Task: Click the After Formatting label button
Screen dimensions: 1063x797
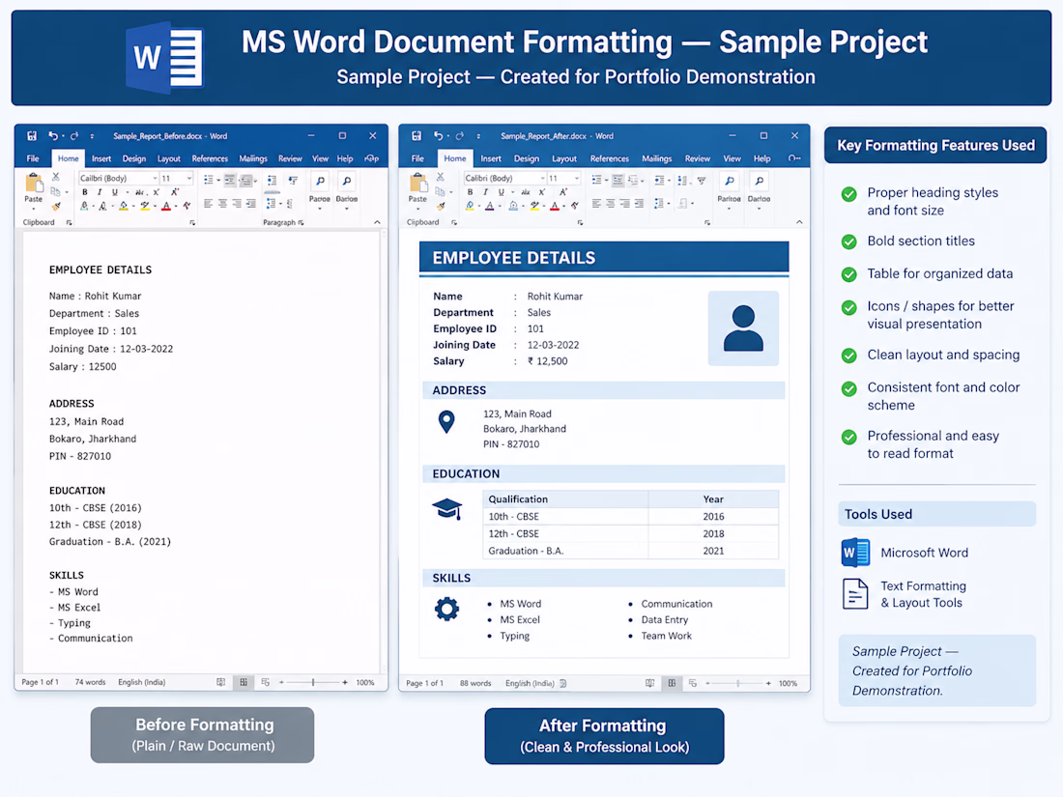Action: pyautogui.click(x=604, y=736)
